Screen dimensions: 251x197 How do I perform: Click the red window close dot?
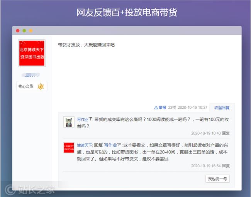coord(18,31)
